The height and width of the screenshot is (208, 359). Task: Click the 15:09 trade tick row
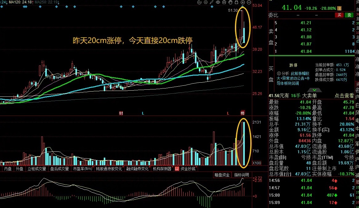pyautogui.click(x=312, y=202)
